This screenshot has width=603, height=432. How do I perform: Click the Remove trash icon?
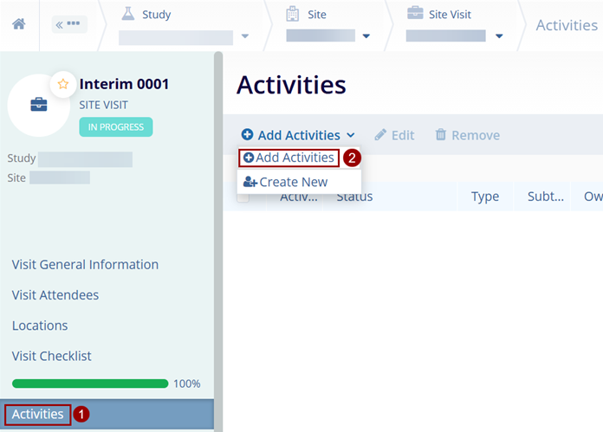(x=441, y=135)
